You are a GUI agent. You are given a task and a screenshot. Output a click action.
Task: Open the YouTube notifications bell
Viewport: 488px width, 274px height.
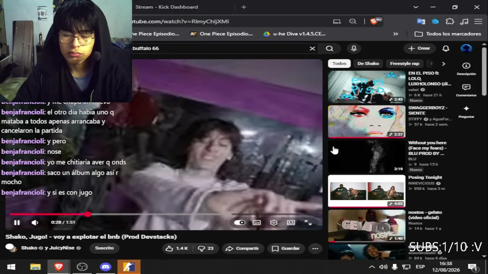coord(446,48)
